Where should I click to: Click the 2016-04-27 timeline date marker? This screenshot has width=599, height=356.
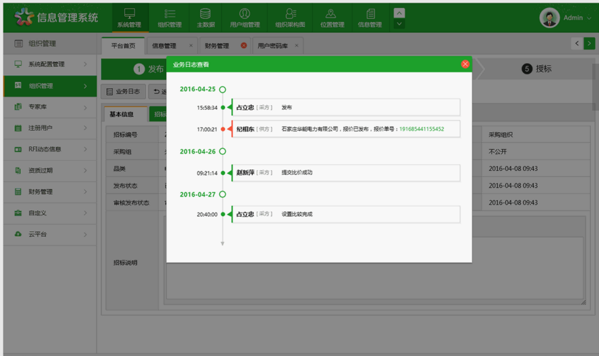(223, 194)
